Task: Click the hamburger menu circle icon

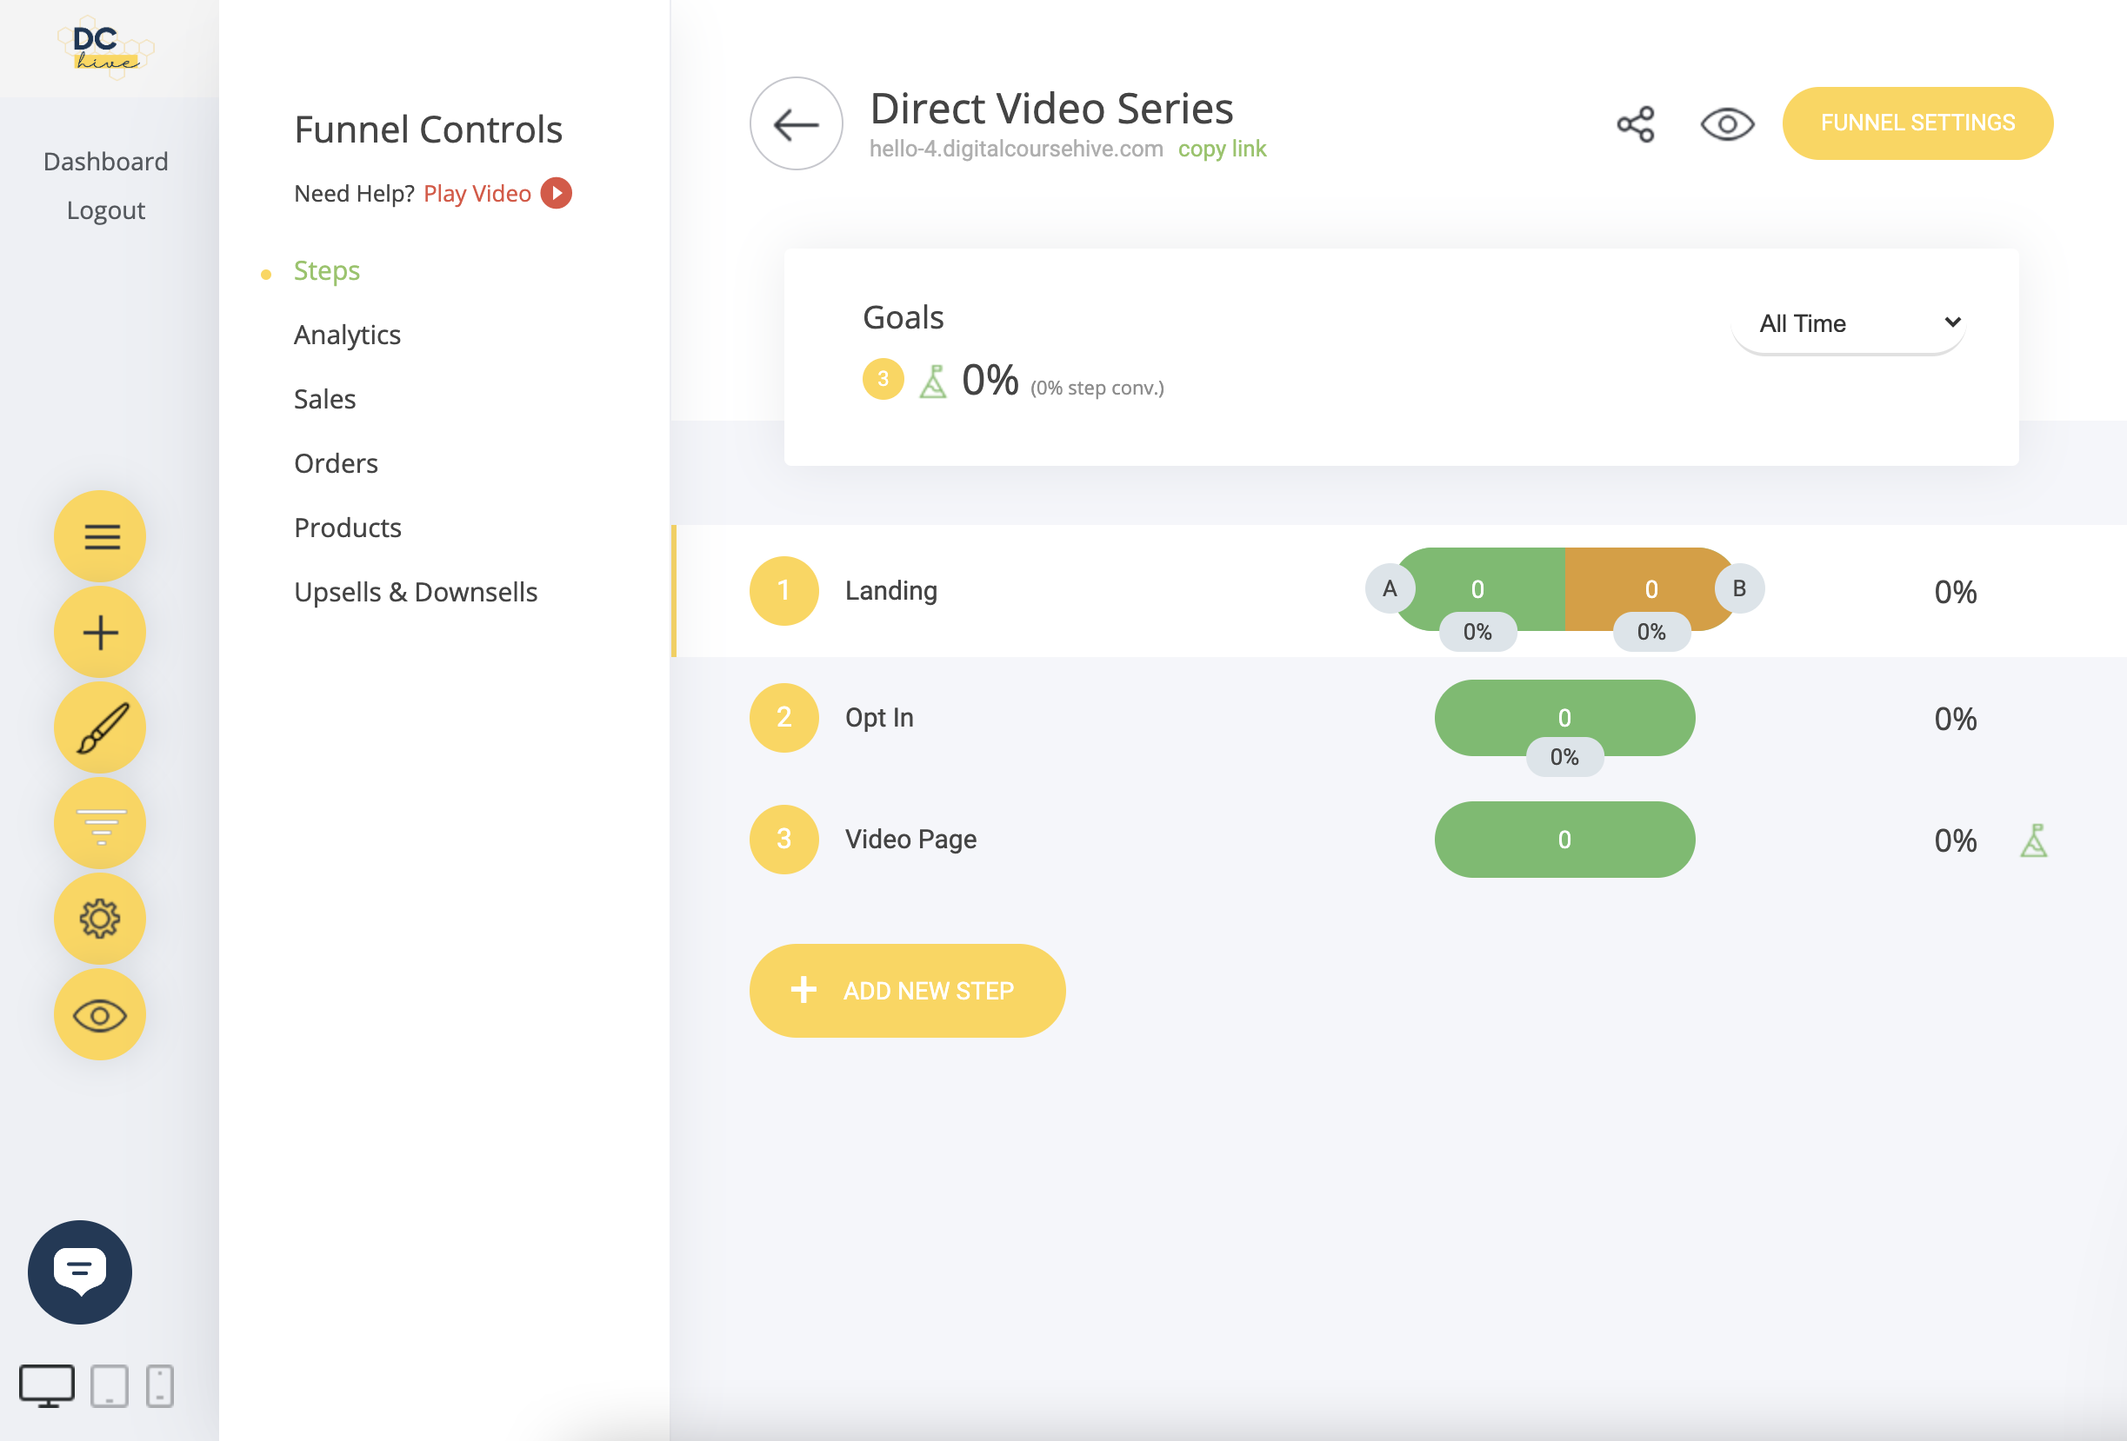Action: point(100,536)
